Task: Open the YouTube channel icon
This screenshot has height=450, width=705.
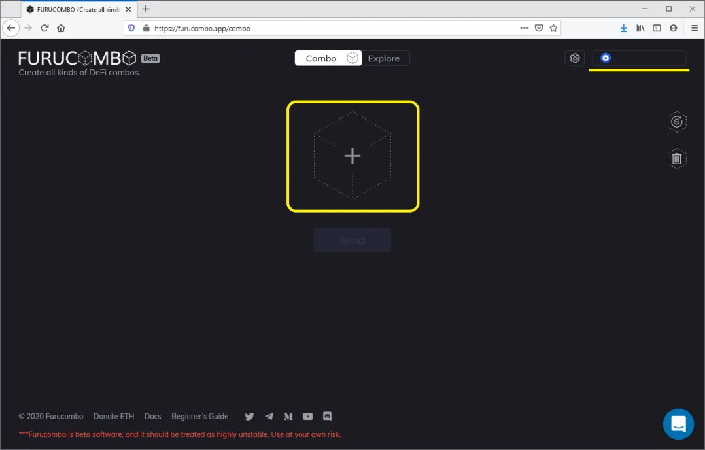Action: pyautogui.click(x=307, y=416)
